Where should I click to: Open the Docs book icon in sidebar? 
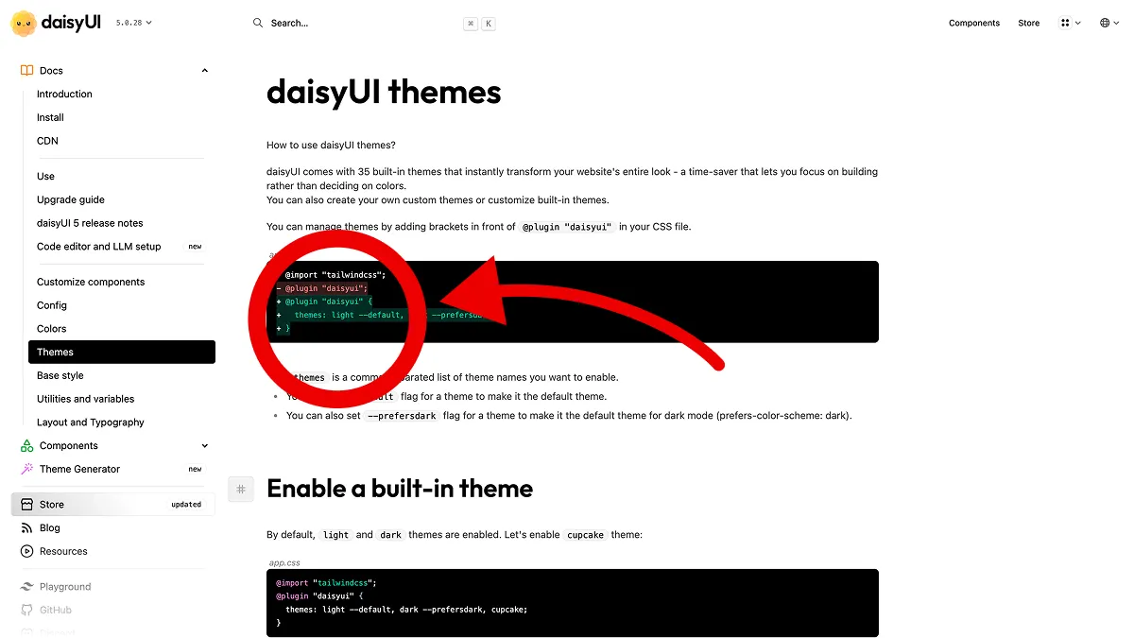point(27,70)
